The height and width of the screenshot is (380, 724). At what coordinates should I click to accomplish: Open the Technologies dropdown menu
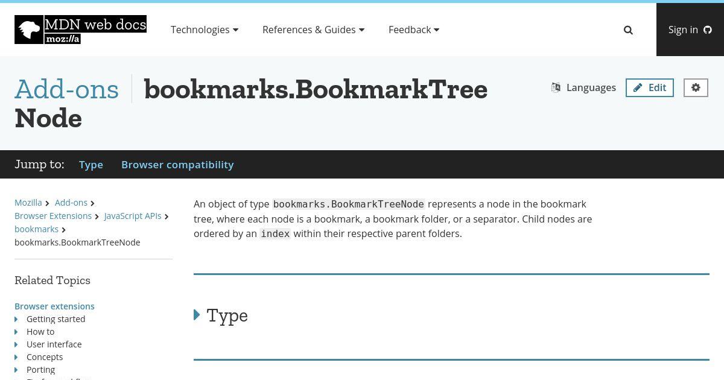[x=205, y=30]
